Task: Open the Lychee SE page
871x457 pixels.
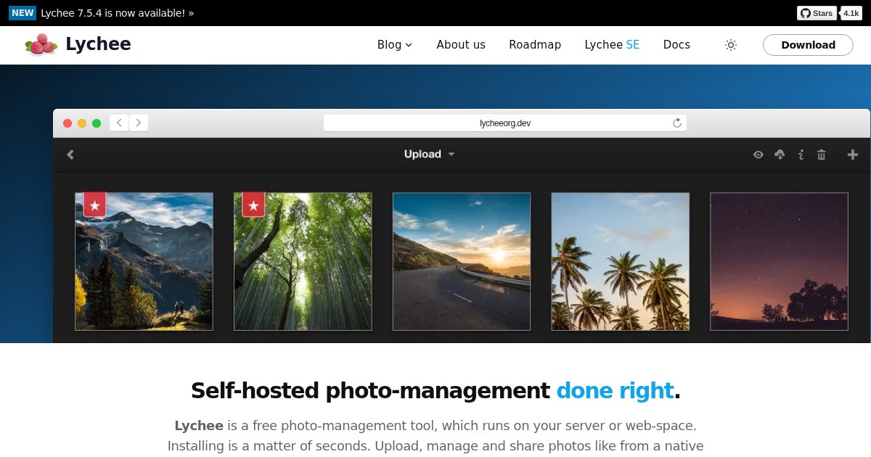Action: [612, 45]
